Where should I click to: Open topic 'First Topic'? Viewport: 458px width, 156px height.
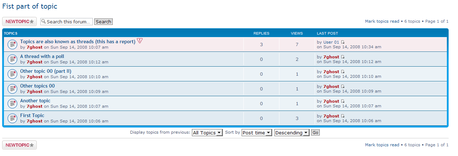pyautogui.click(x=32, y=115)
